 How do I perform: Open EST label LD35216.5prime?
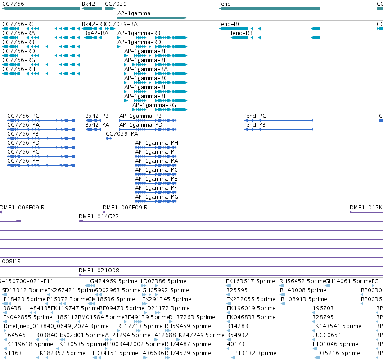pyautogui.click(x=338, y=354)
